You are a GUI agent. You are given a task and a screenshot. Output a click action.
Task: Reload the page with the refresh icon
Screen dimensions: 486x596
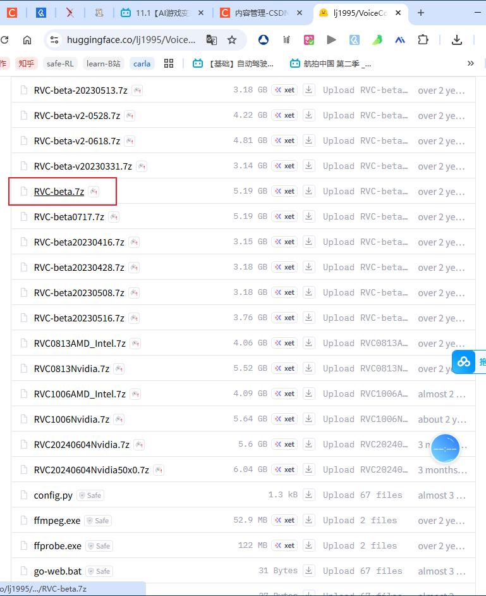coord(4,39)
